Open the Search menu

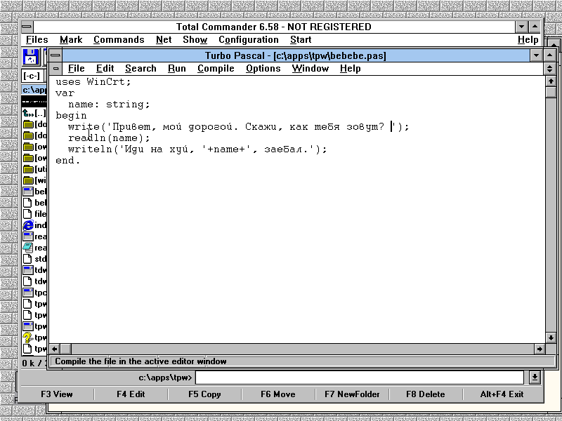click(140, 68)
